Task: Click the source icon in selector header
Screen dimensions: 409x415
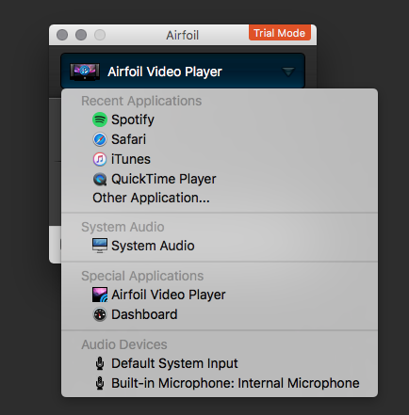Action: [x=85, y=72]
